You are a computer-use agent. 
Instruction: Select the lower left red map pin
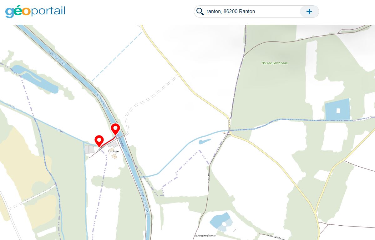coord(99,140)
